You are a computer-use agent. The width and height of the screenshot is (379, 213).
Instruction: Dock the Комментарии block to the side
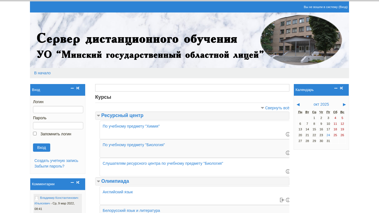78,182
